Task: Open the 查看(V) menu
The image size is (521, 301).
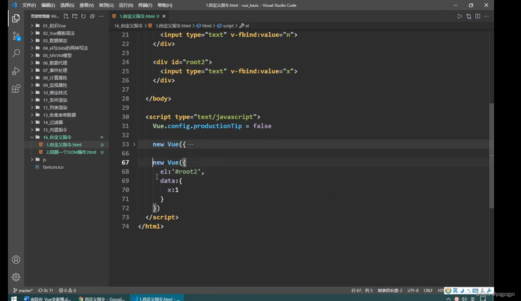Action: (87, 5)
